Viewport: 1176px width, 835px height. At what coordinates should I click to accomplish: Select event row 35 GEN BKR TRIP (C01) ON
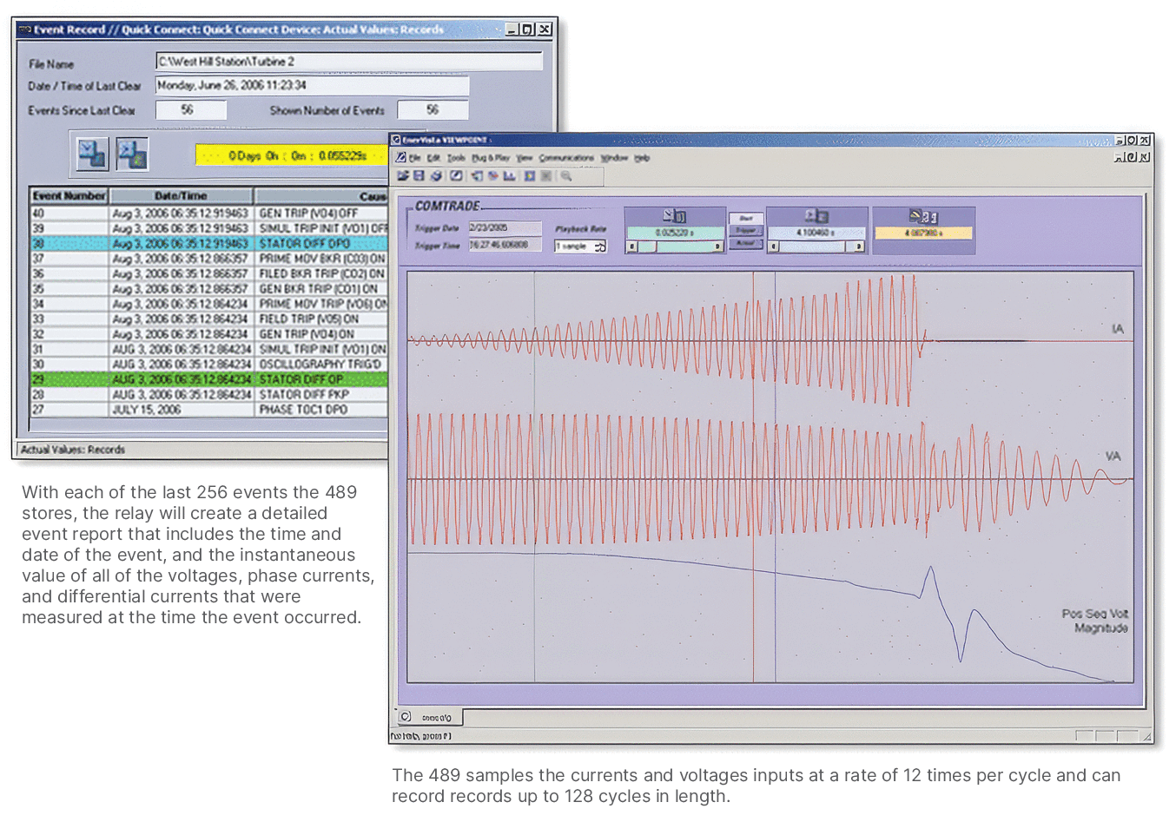tap(208, 288)
